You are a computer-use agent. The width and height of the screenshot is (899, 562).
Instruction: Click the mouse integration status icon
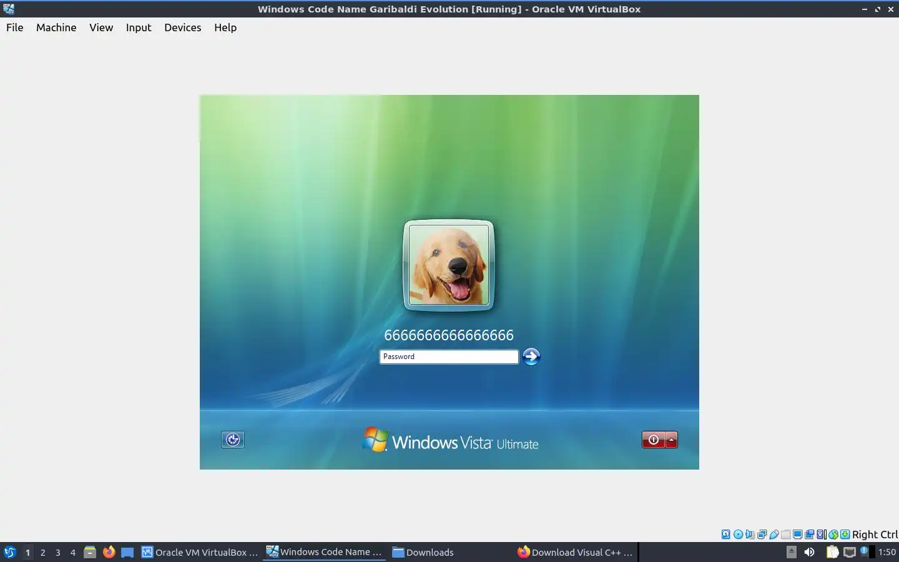833,535
